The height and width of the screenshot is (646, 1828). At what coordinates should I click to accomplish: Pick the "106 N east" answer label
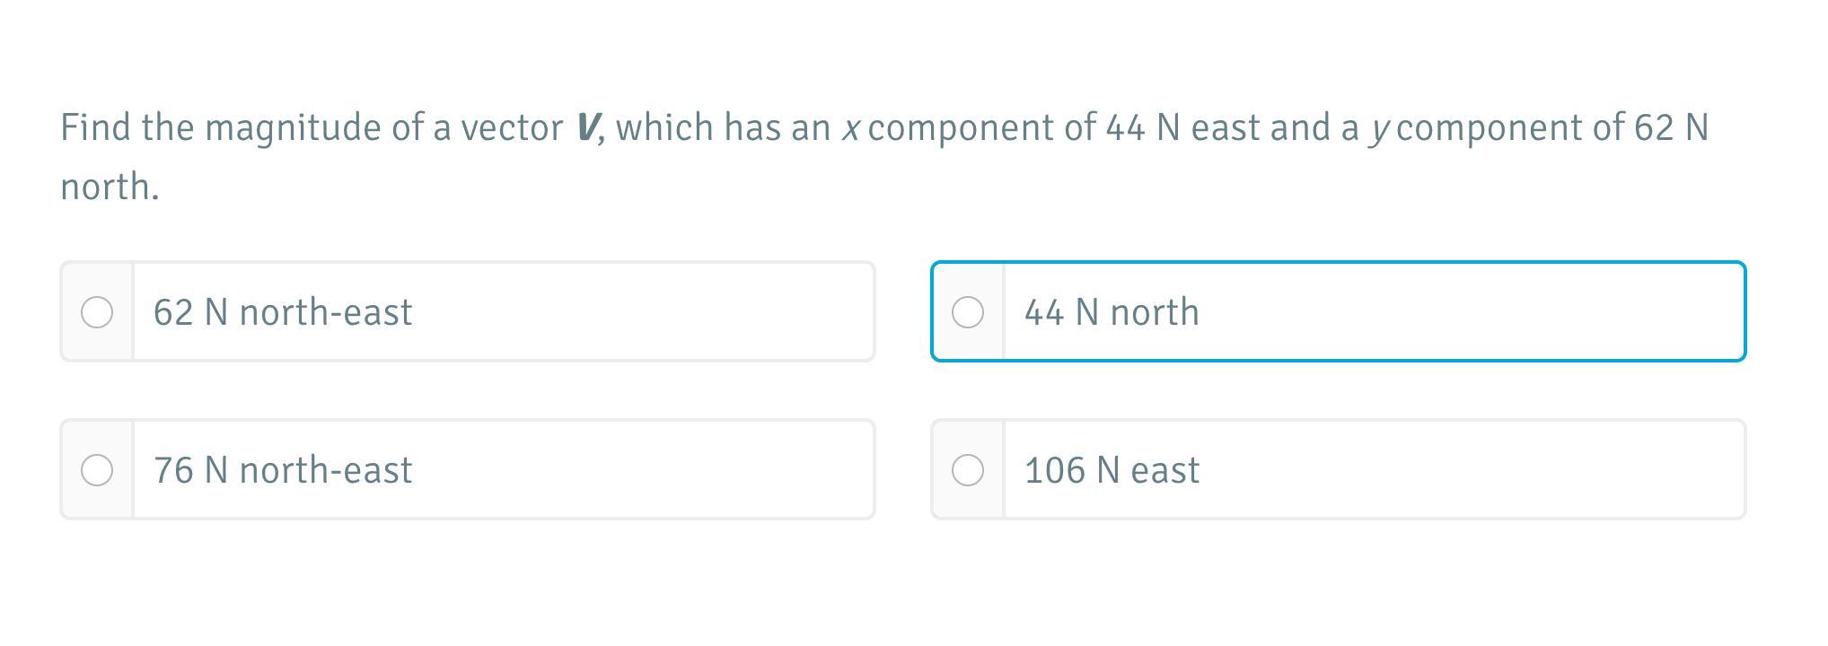pyautogui.click(x=1112, y=470)
